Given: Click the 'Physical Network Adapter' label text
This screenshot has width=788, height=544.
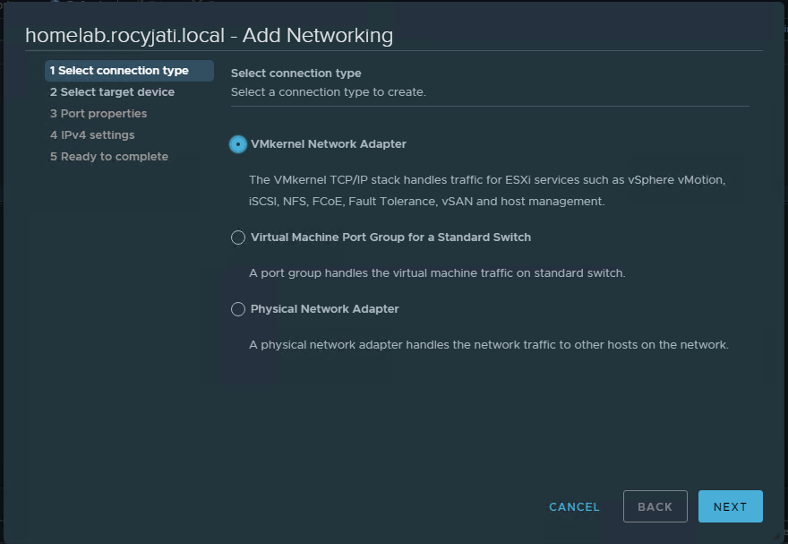Looking at the screenshot, I should point(325,309).
